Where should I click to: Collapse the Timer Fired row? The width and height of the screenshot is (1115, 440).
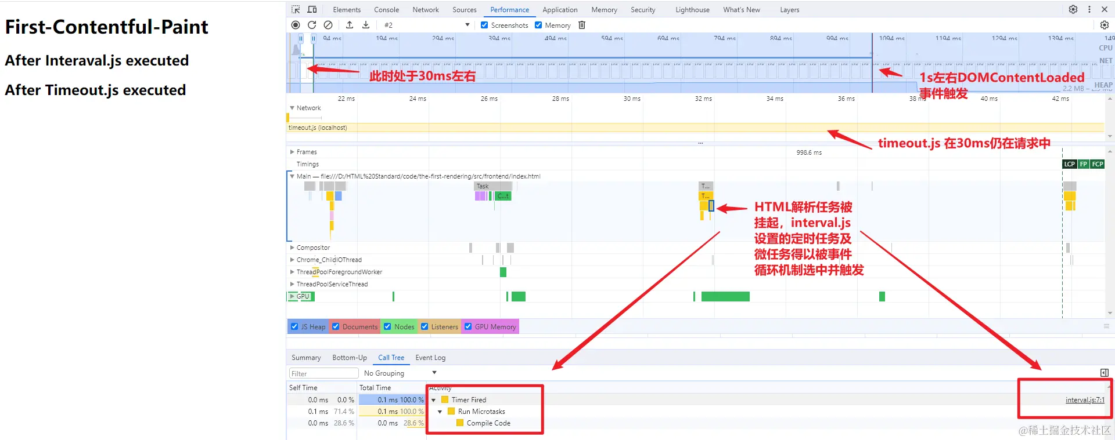coord(434,400)
